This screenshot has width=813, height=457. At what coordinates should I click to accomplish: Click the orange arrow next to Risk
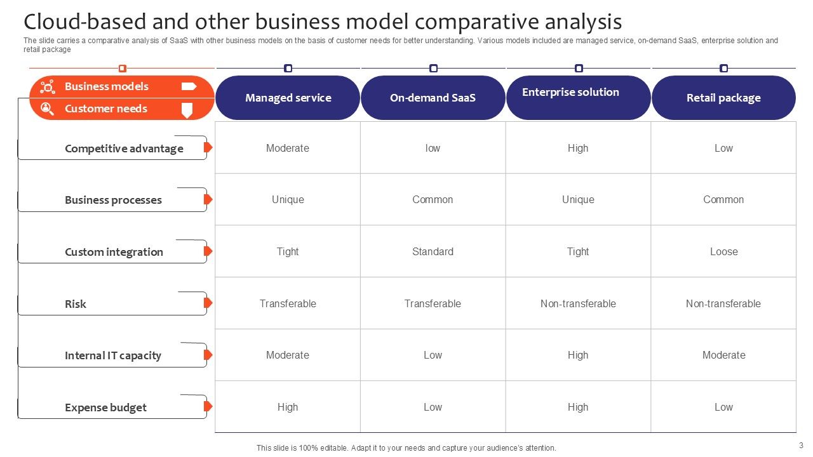(208, 303)
